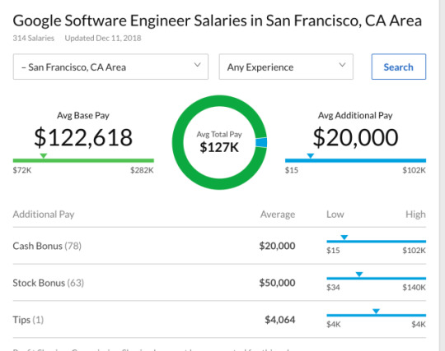The height and width of the screenshot is (351, 445).
Task: Click the Tips low-high range bar
Action: pyautogui.click(x=377, y=315)
